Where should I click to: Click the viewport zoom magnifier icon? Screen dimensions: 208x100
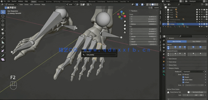tap(125, 22)
